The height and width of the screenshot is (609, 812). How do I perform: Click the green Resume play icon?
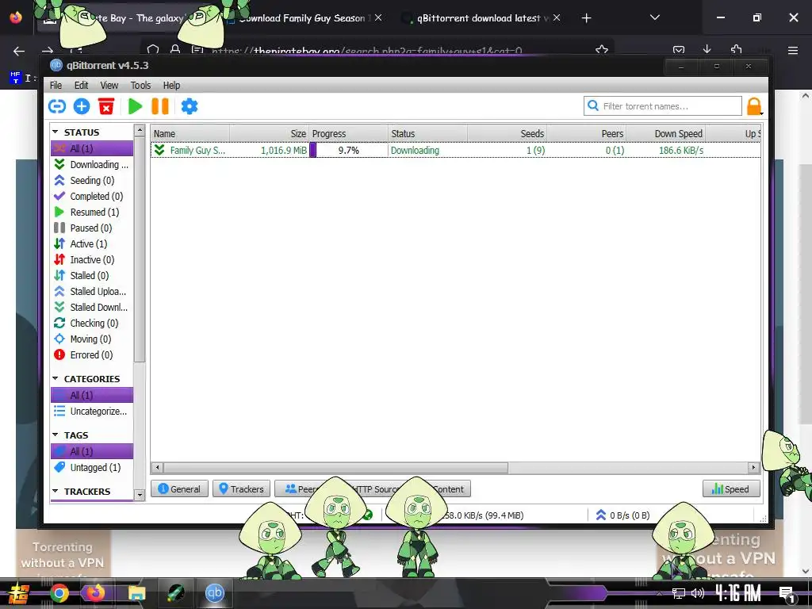(135, 106)
